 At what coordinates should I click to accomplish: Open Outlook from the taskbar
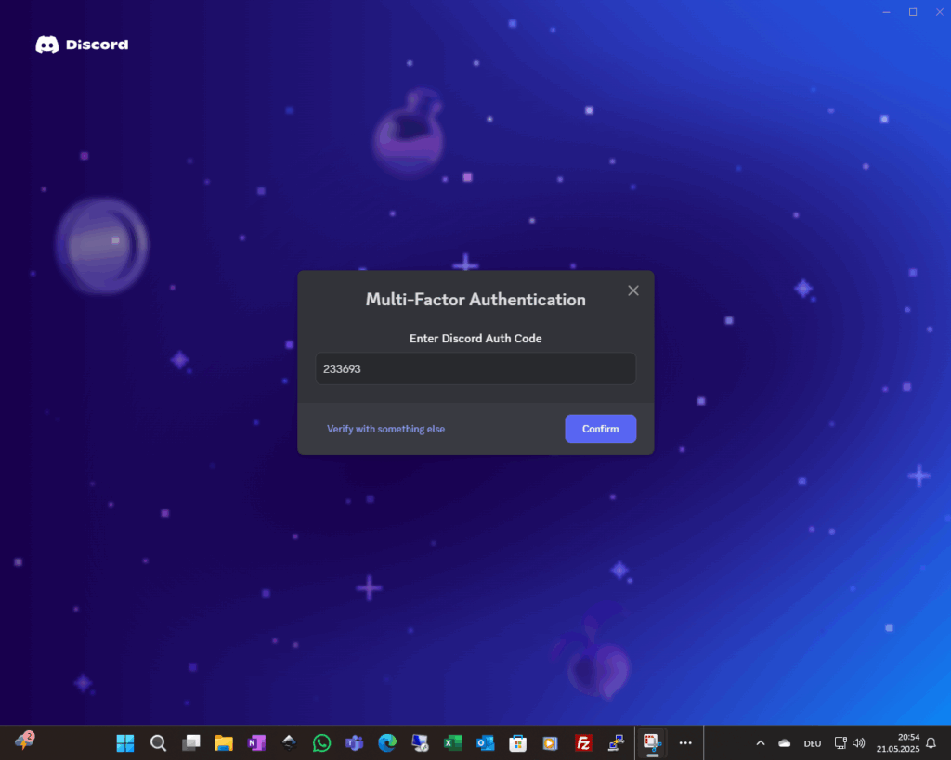pyautogui.click(x=485, y=742)
